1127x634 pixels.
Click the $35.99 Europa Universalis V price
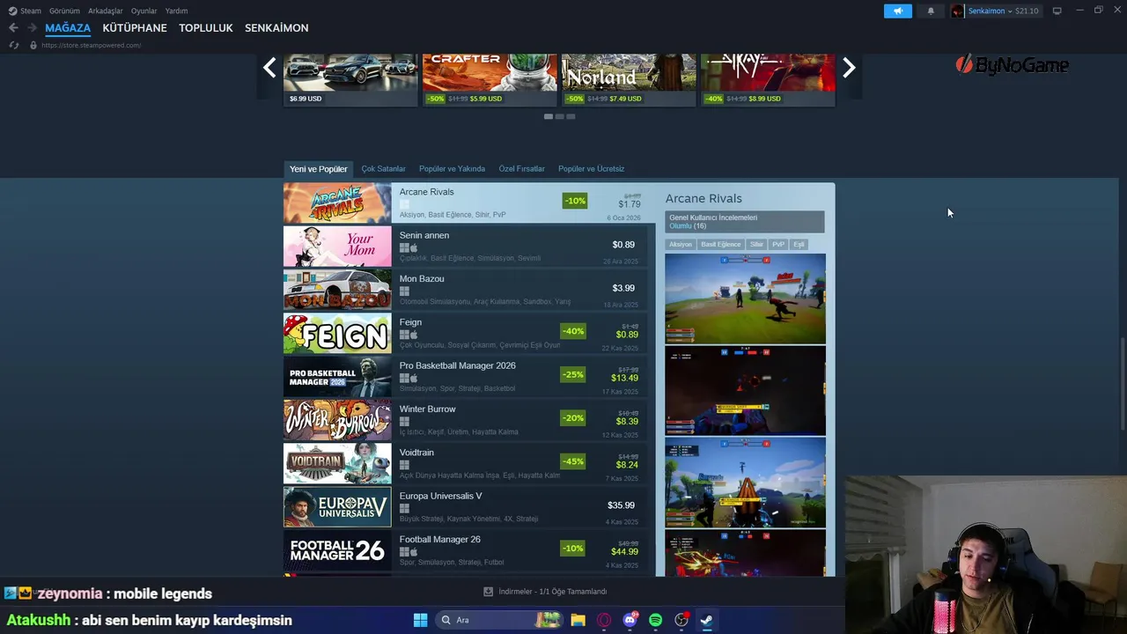(621, 505)
